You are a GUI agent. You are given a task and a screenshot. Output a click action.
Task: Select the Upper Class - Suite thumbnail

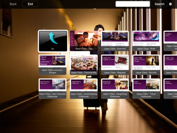pos(146,41)
